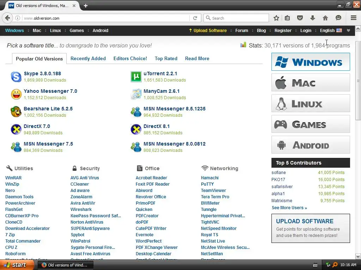
Task: Click the Pocket icon in toolbar
Action: coord(300,18)
